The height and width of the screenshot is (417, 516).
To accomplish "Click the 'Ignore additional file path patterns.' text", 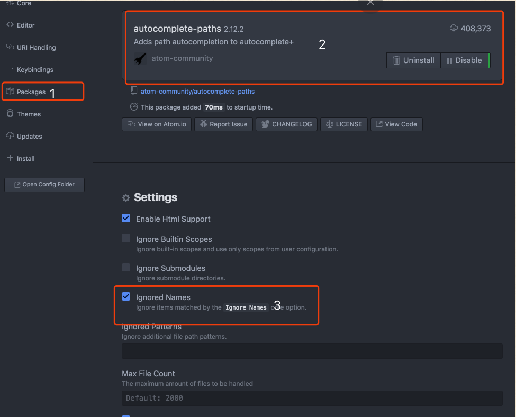I will [x=174, y=337].
